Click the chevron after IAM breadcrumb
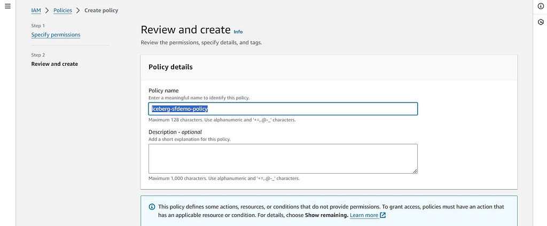 coord(47,11)
